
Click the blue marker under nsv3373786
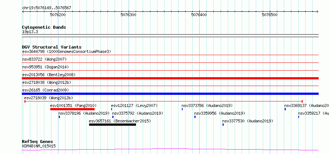[x=182, y=109]
